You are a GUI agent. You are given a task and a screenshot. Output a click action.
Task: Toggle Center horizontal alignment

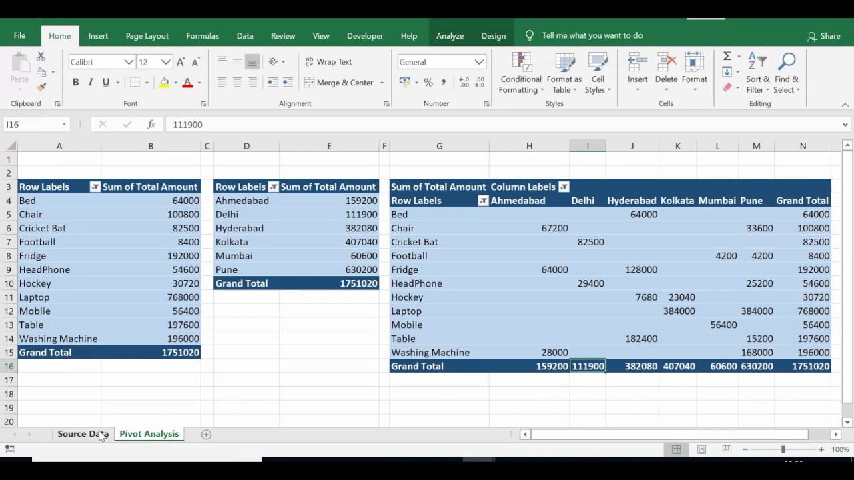(x=237, y=83)
